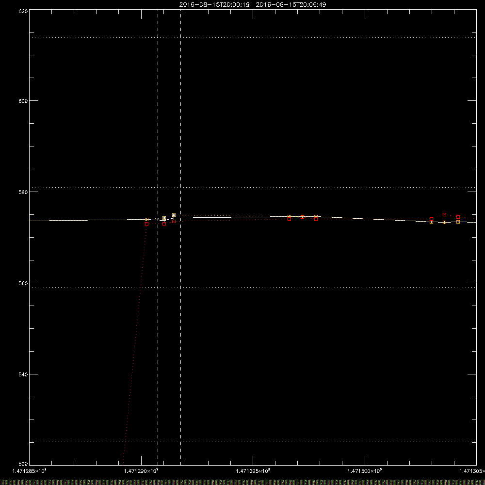Click the end timestamp 2016-08-15T20:06:49 in title
The width and height of the screenshot is (485, 485).
pyautogui.click(x=291, y=5)
